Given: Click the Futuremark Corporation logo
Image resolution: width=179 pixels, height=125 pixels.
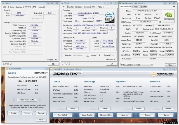Looking at the screenshot, I should 163,74.
